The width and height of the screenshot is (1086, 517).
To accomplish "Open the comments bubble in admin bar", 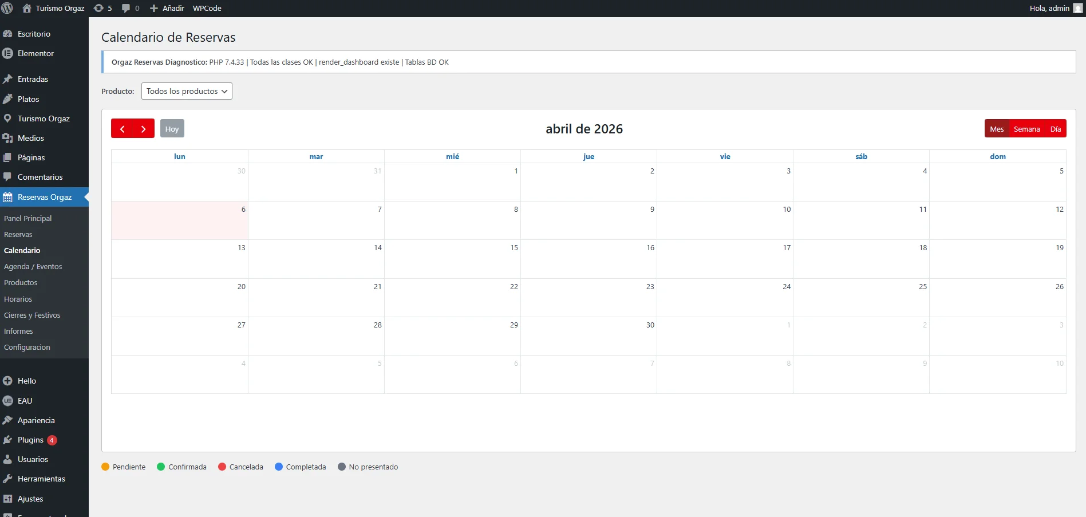I will tap(126, 8).
